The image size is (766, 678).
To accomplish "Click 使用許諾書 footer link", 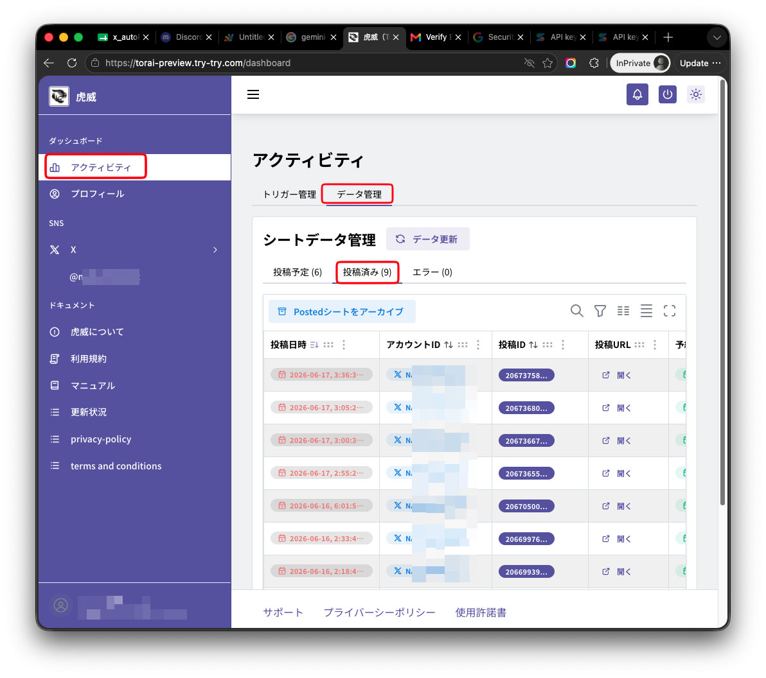I will tap(481, 612).
